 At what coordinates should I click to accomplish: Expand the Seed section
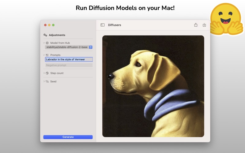[44, 81]
